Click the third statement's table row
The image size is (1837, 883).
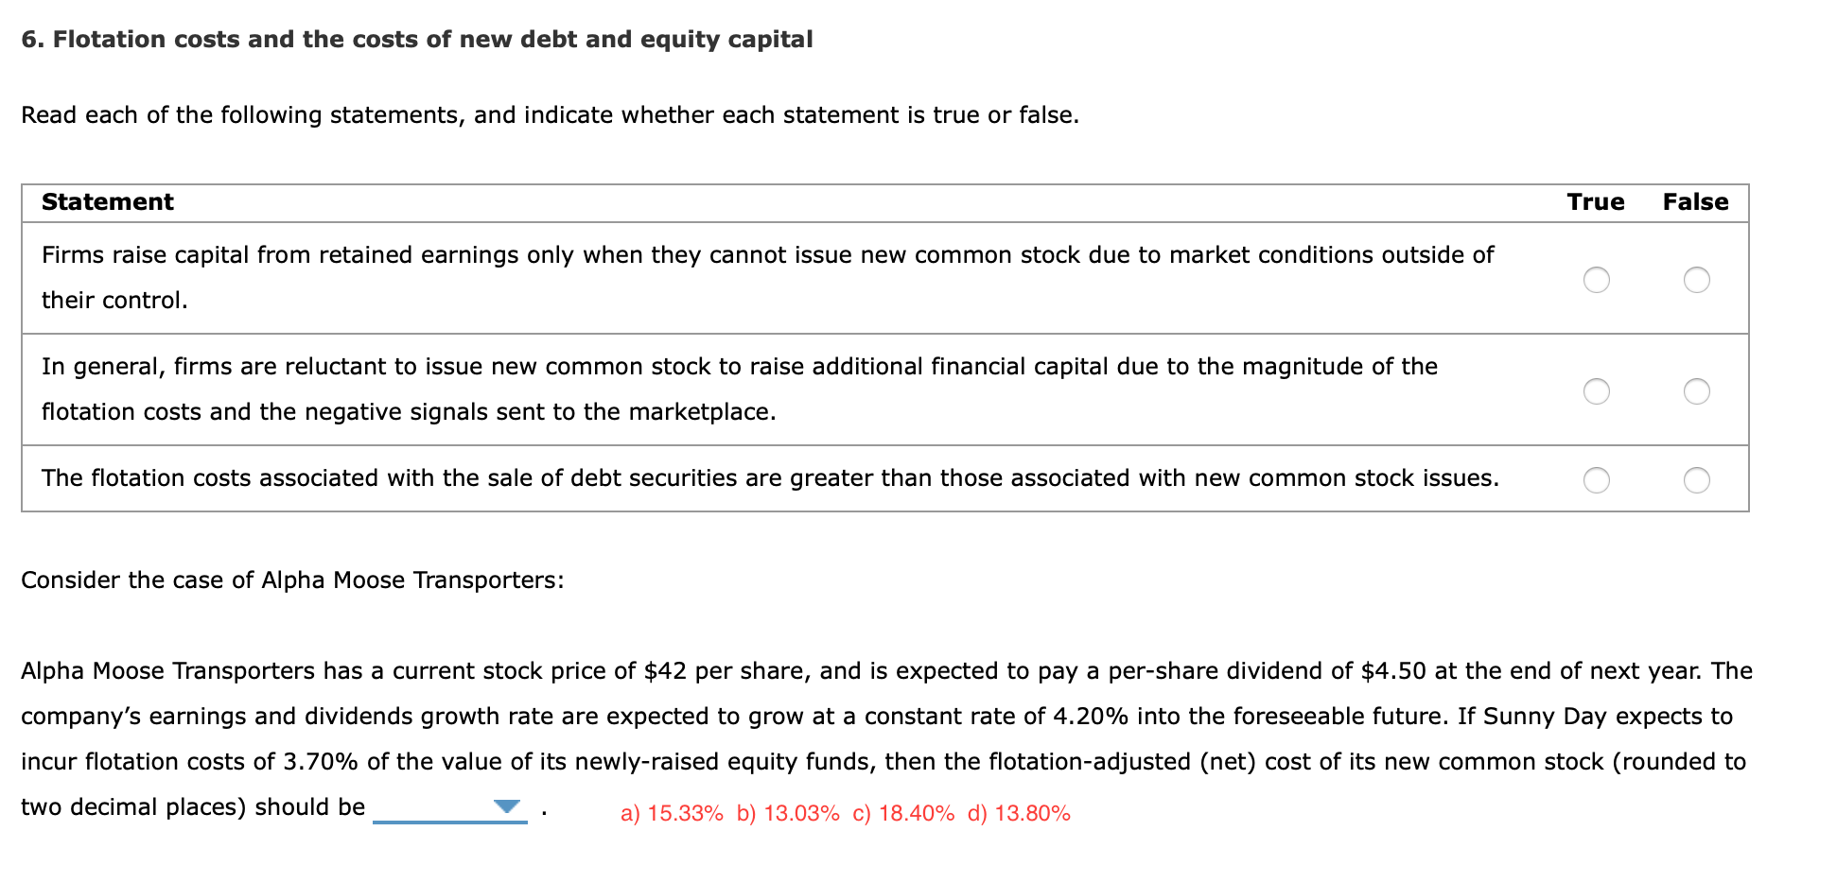click(x=757, y=478)
